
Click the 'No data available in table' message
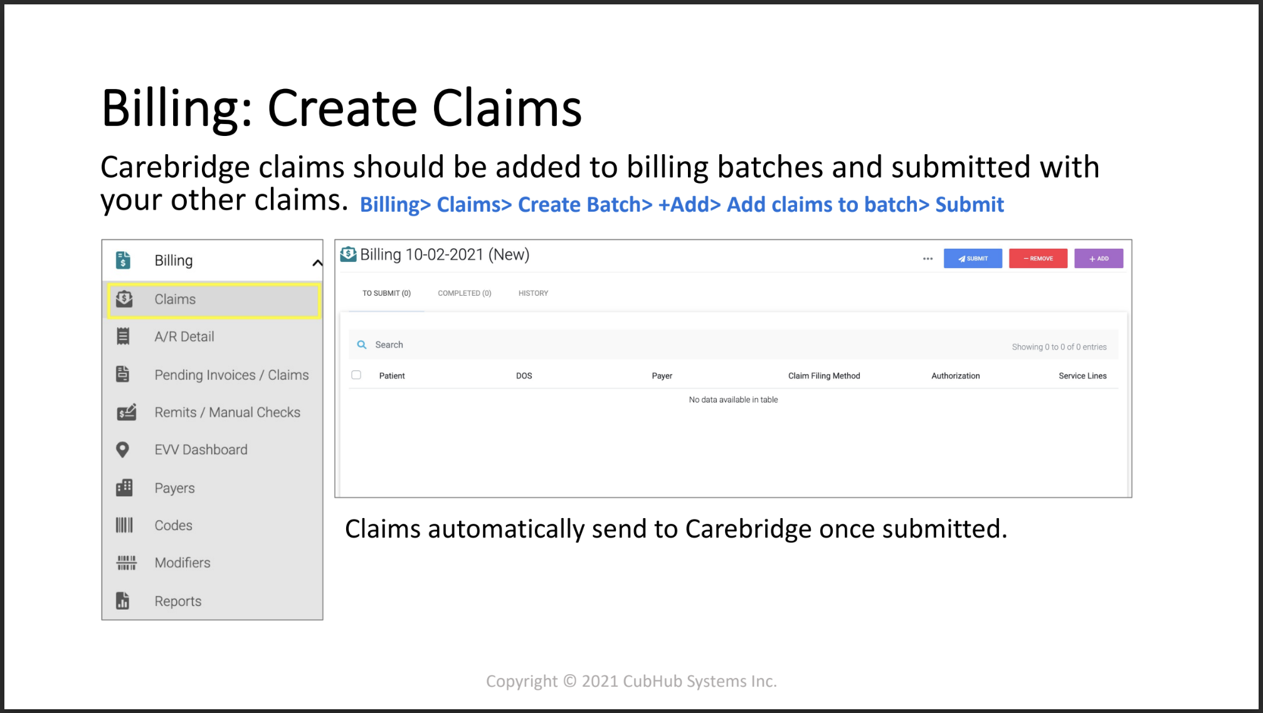[x=733, y=400]
